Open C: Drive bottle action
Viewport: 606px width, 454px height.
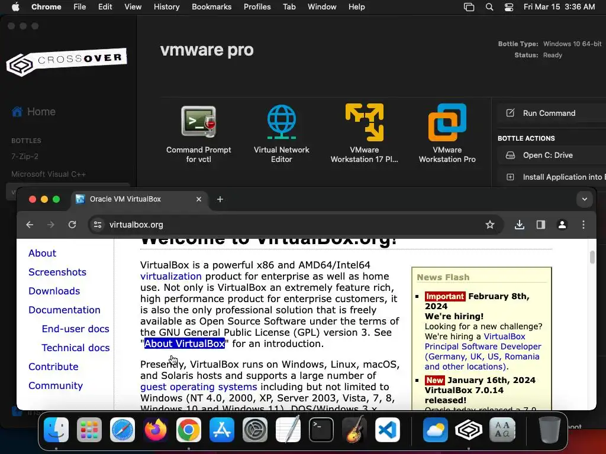(551, 155)
